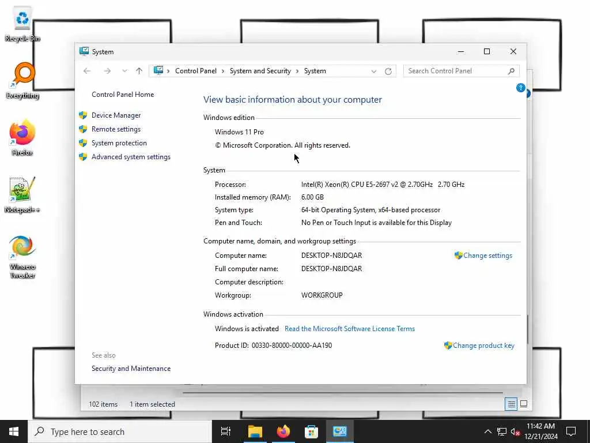Image resolution: width=590 pixels, height=443 pixels.
Task: Expand the address bar history dropdown
Action: coord(373,71)
